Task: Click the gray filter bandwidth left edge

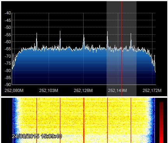Action: tap(107, 49)
